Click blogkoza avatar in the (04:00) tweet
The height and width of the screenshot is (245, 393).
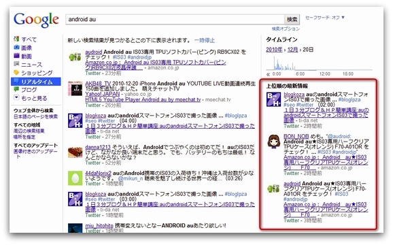(75, 120)
